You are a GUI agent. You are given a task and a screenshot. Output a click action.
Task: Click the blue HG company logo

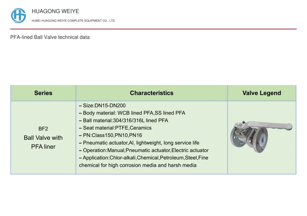18,15
